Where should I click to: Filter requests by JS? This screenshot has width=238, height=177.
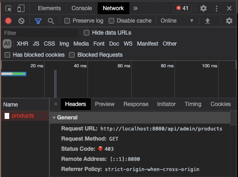pyautogui.click(x=36, y=44)
